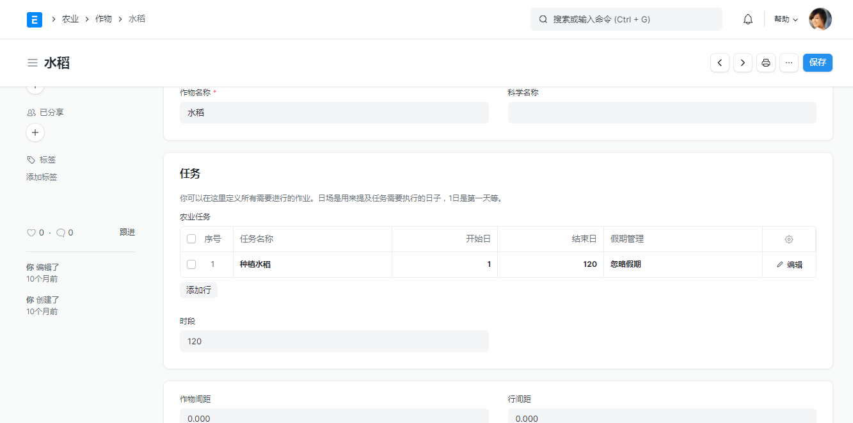Open the notifications bell
853x423 pixels.
point(748,19)
